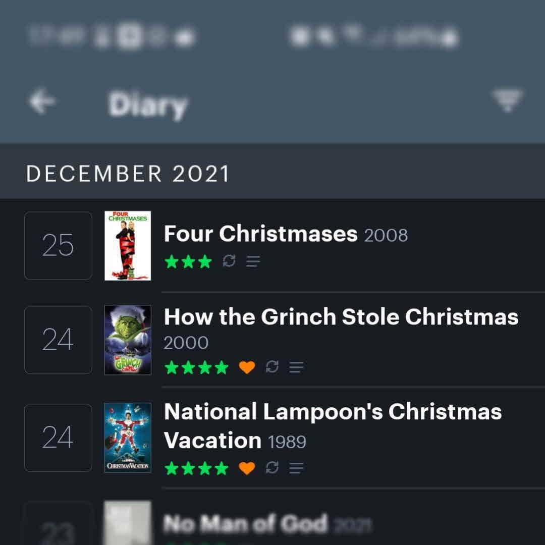This screenshot has height=545, width=545.
Task: Tap rewatch icon on Four Christmases
Action: pos(230,261)
